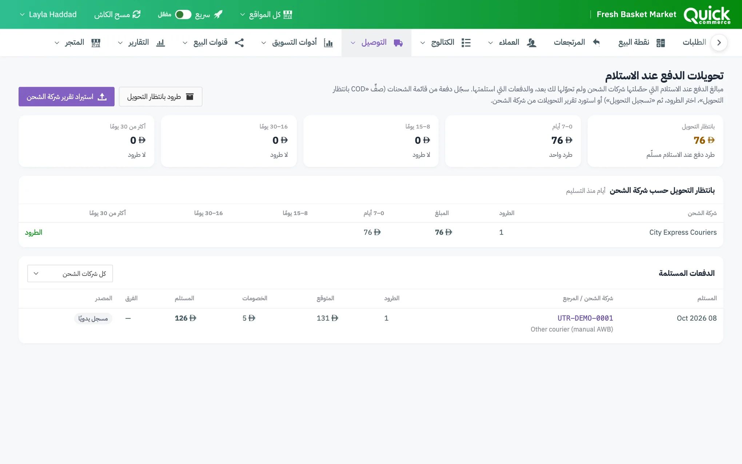
Task: Click the returns arrow icon
Action: pos(596,42)
